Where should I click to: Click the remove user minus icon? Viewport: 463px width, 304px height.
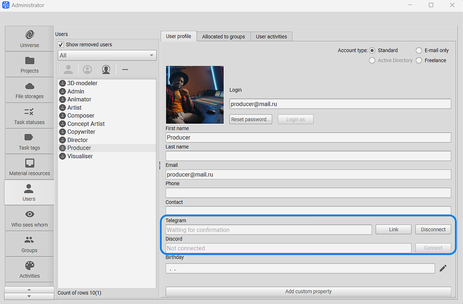point(125,70)
